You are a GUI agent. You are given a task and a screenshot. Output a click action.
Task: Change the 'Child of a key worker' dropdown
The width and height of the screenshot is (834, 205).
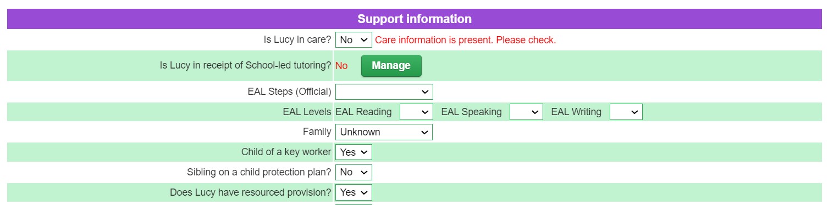click(x=354, y=152)
